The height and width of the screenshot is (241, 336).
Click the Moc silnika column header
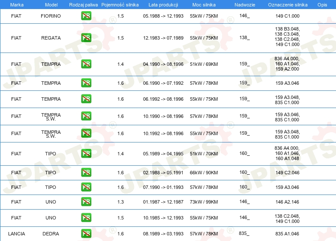point(204,5)
